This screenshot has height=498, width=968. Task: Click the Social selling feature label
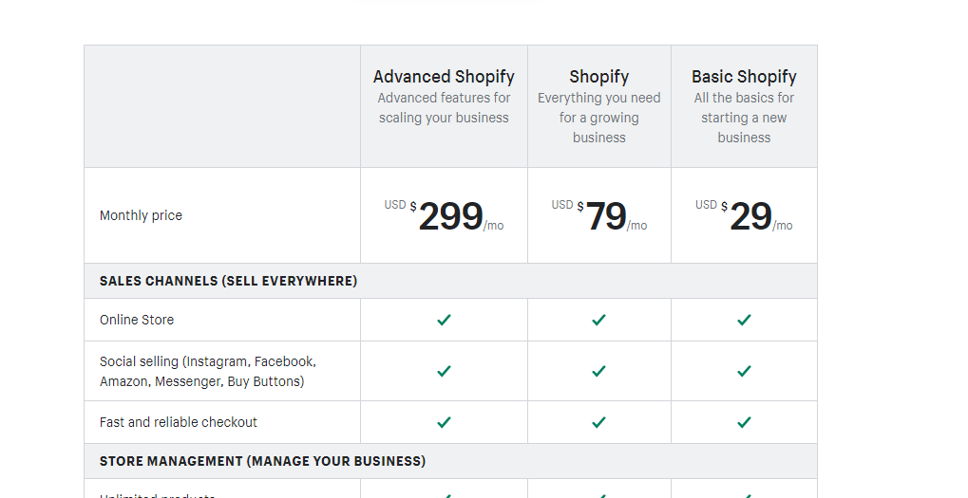[x=207, y=371]
